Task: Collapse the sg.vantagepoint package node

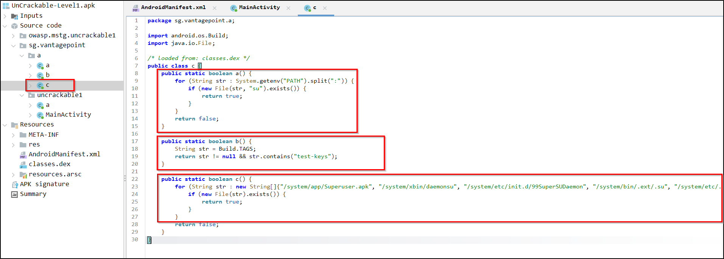Action: [13, 46]
